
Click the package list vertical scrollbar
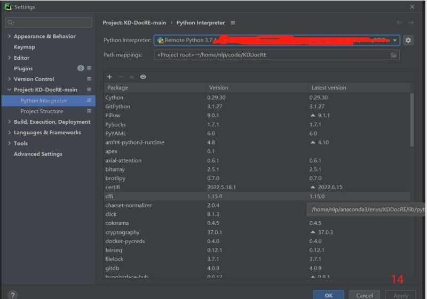click(x=412, y=119)
